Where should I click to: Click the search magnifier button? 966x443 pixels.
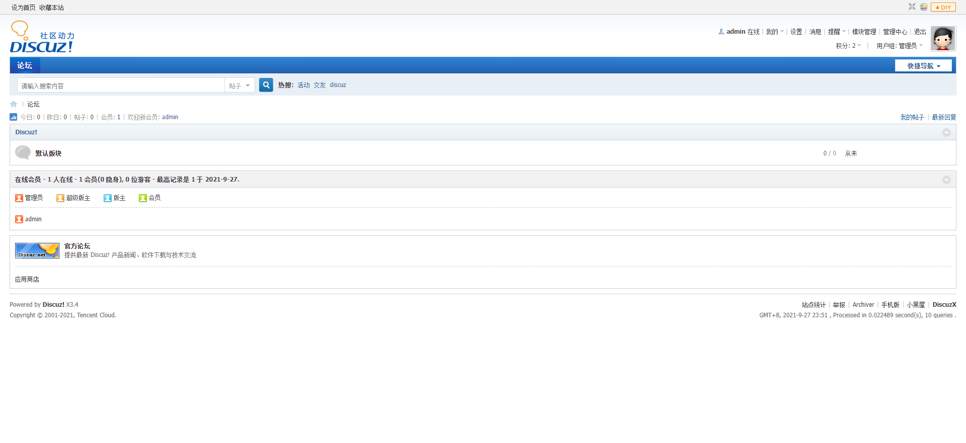coord(266,85)
